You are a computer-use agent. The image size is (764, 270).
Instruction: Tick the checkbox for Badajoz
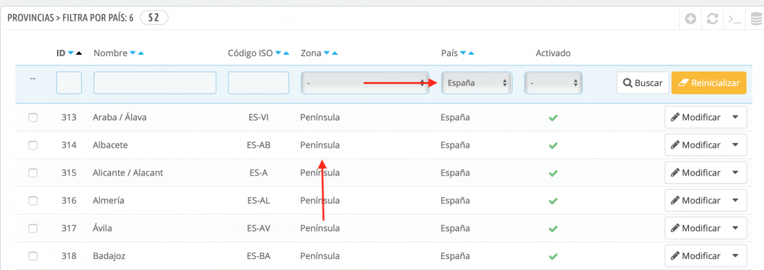click(x=33, y=256)
